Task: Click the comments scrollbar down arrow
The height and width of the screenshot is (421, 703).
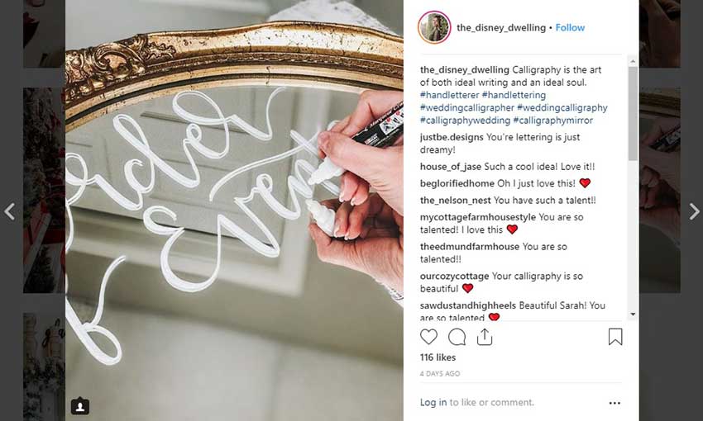Action: pyautogui.click(x=633, y=315)
